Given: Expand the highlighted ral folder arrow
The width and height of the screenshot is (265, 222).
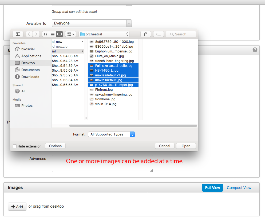Looking at the screenshot, I should (x=82, y=51).
